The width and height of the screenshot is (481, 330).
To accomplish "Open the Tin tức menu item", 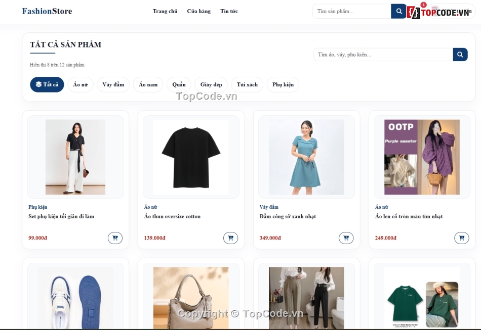I will (x=229, y=11).
